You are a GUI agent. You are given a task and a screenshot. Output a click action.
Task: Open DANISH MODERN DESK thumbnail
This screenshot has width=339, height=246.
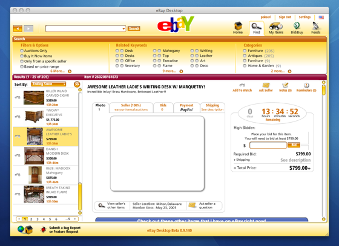point(34,155)
